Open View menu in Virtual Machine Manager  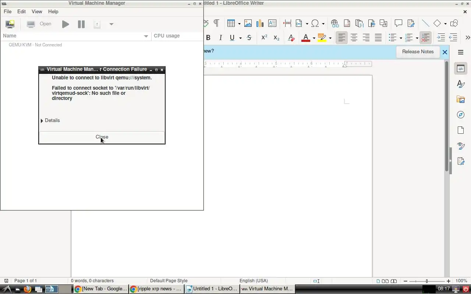[x=37, y=11]
